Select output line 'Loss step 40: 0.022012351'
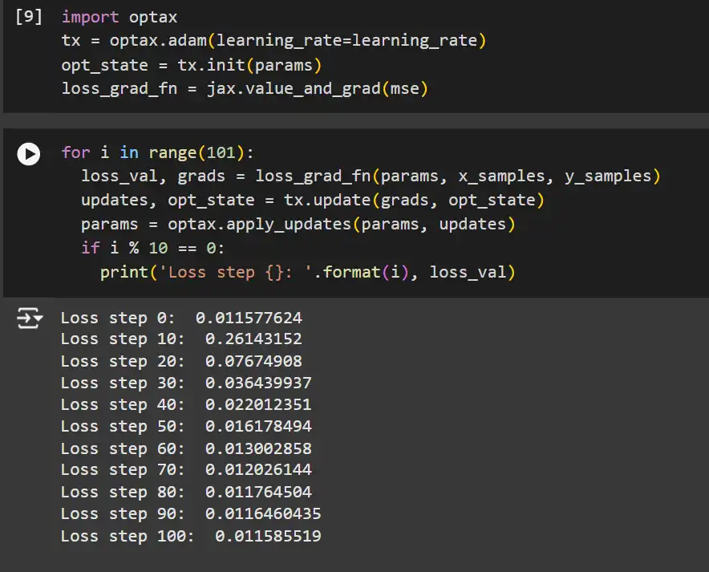The height and width of the screenshot is (572, 709). click(x=186, y=404)
